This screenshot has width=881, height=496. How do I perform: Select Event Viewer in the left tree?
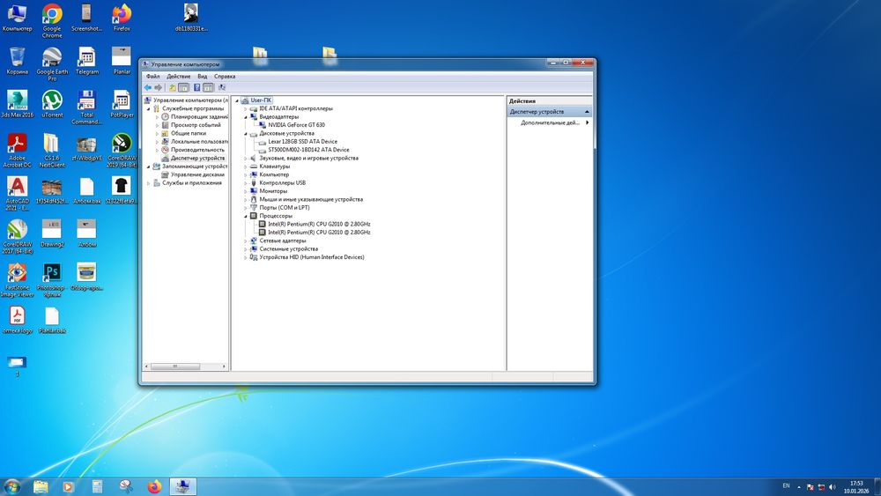[x=196, y=125]
